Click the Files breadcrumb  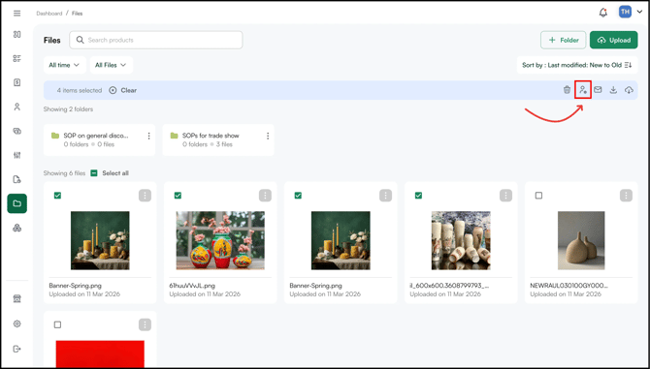point(77,14)
